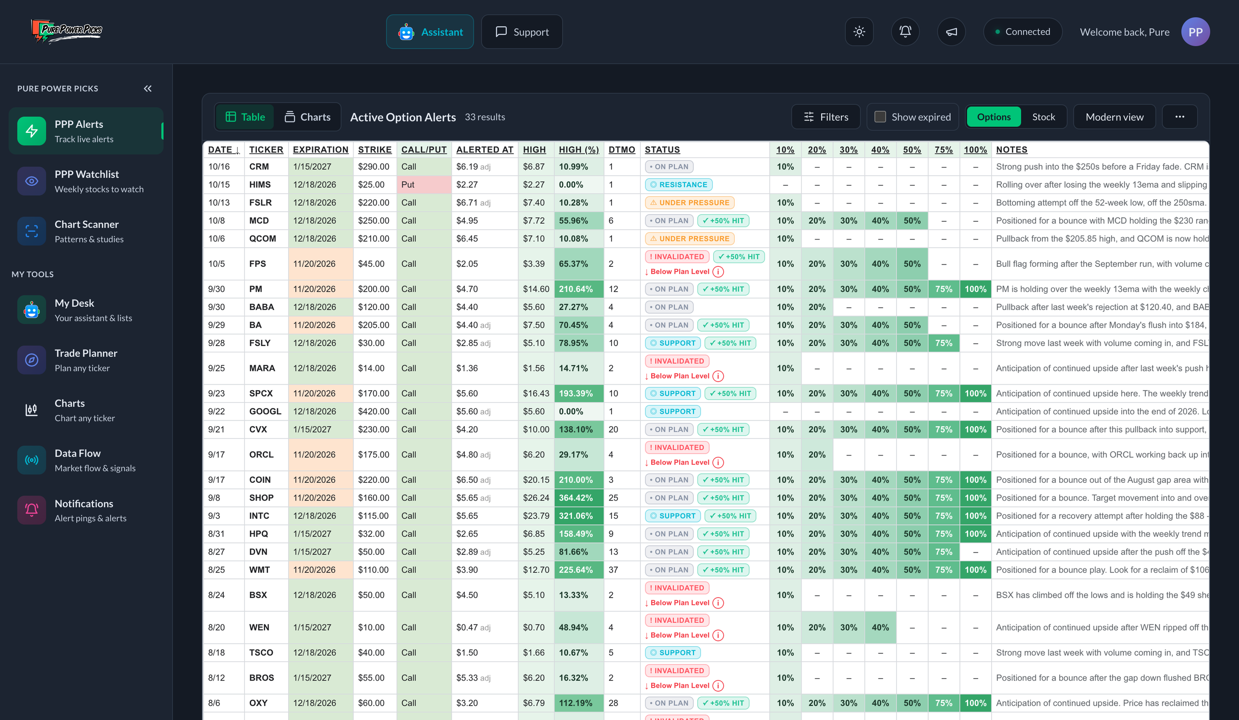The width and height of the screenshot is (1239, 720).
Task: Click info icon in MARA Below Plan Level
Action: 718,376
